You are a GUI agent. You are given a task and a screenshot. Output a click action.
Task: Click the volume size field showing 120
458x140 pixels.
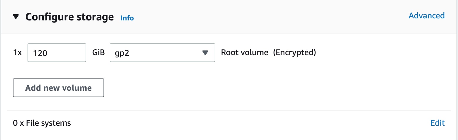click(x=57, y=53)
